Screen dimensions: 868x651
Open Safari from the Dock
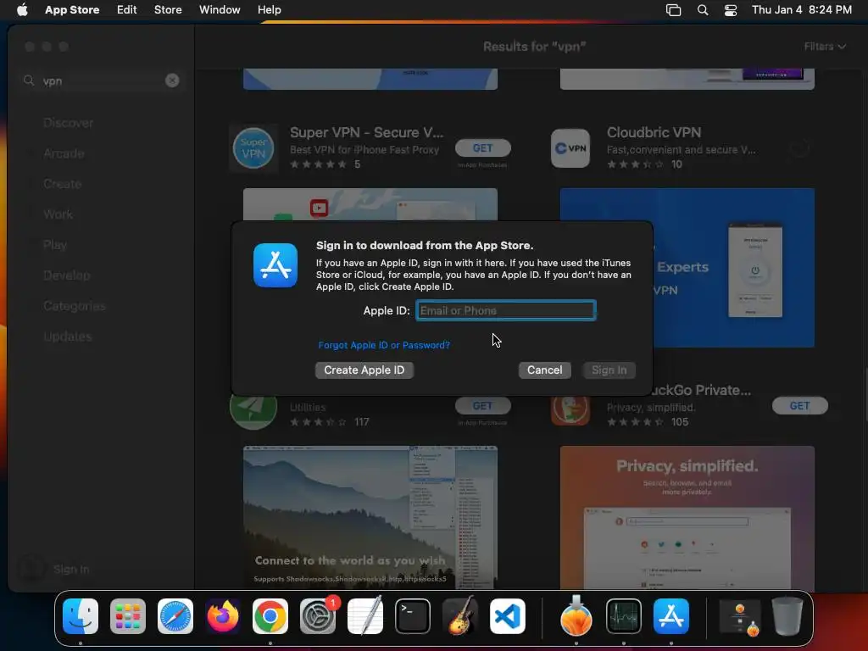pos(175,616)
